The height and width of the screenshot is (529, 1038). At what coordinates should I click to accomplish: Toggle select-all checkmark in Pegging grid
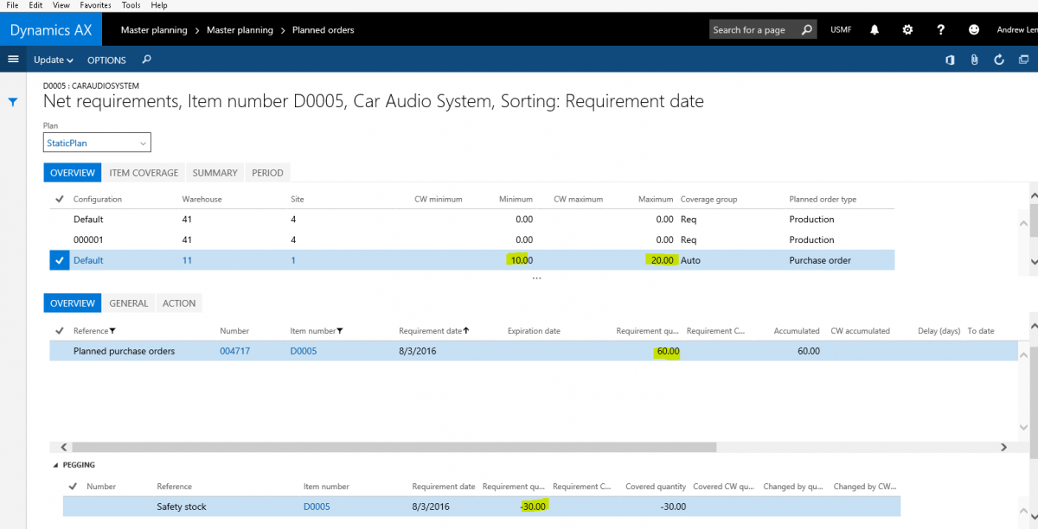(73, 487)
